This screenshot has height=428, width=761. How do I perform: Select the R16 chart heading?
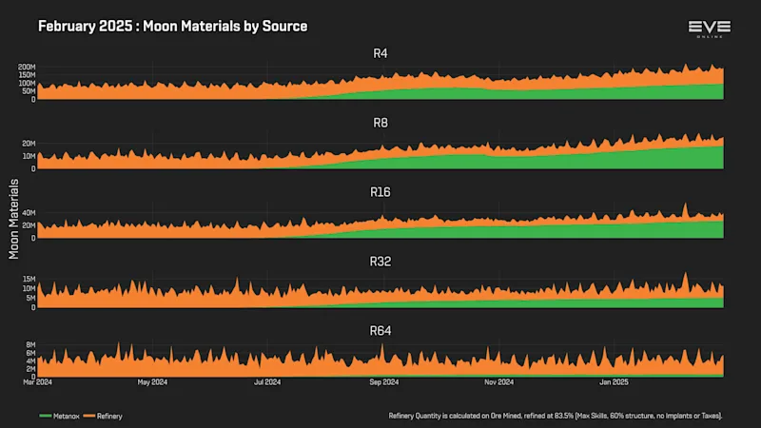coord(380,192)
